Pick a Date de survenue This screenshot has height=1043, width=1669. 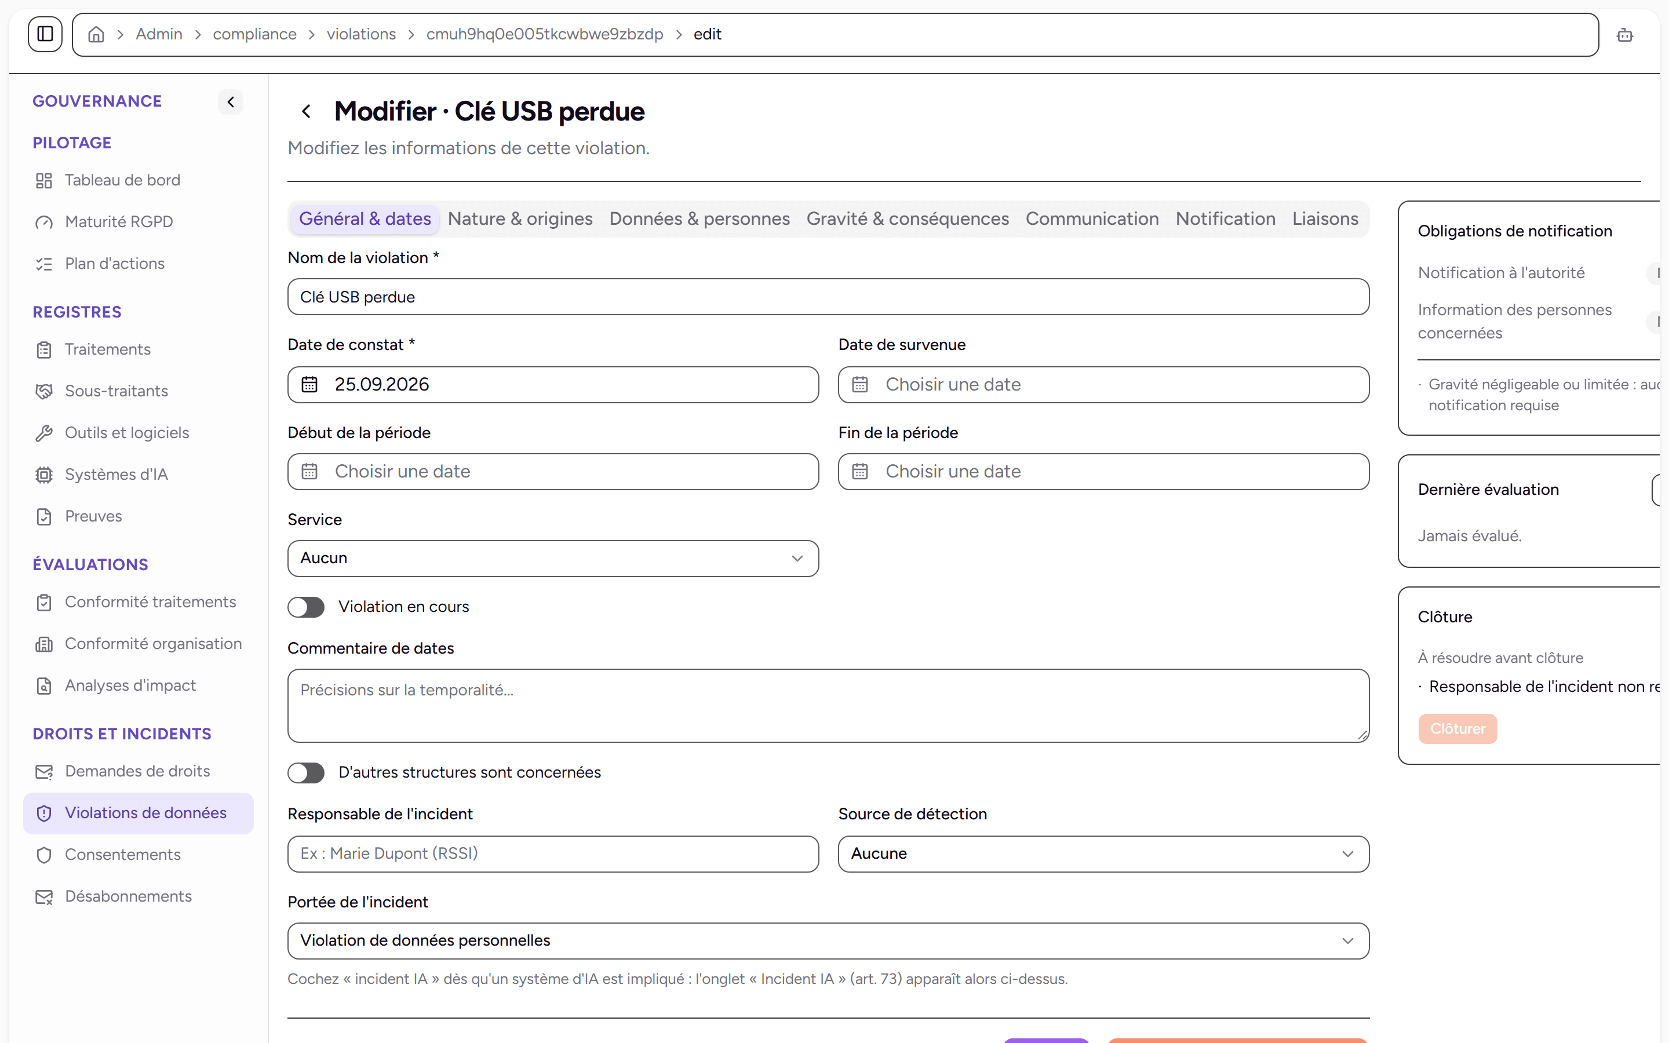pos(1103,385)
